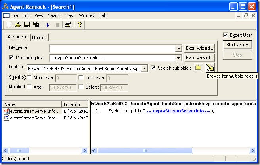Enable the Size Less than checkbox
Viewport: 260px width, 165px height.
tap(81, 78)
